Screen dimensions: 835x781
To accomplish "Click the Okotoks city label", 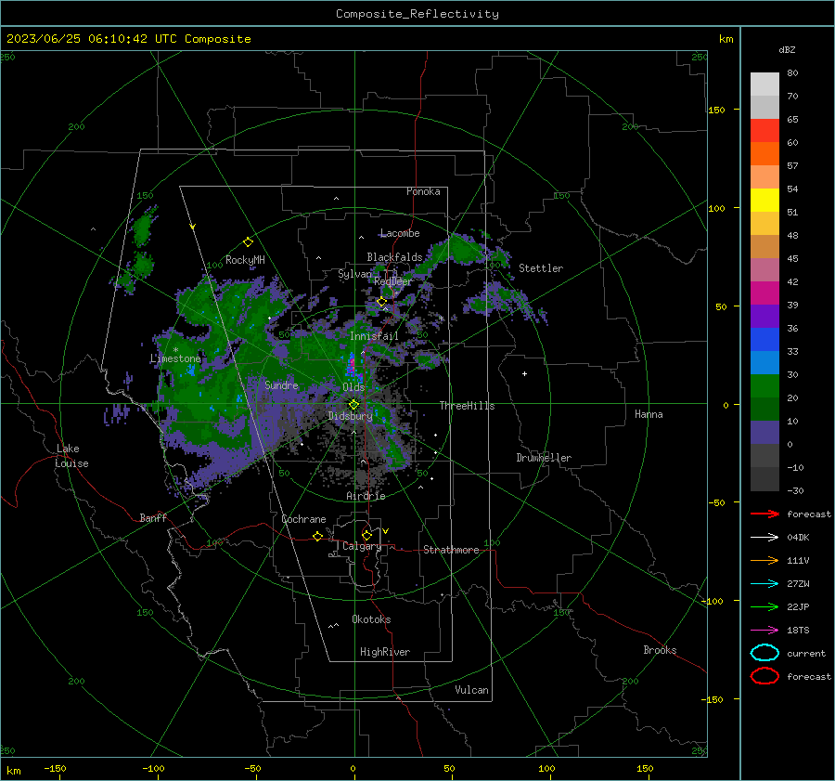I will point(371,619).
